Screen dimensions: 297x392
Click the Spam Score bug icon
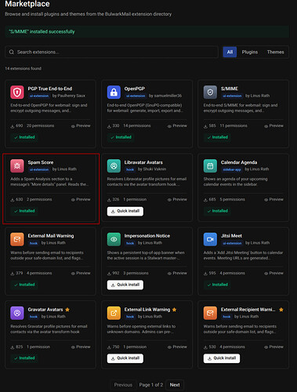coord(17,166)
